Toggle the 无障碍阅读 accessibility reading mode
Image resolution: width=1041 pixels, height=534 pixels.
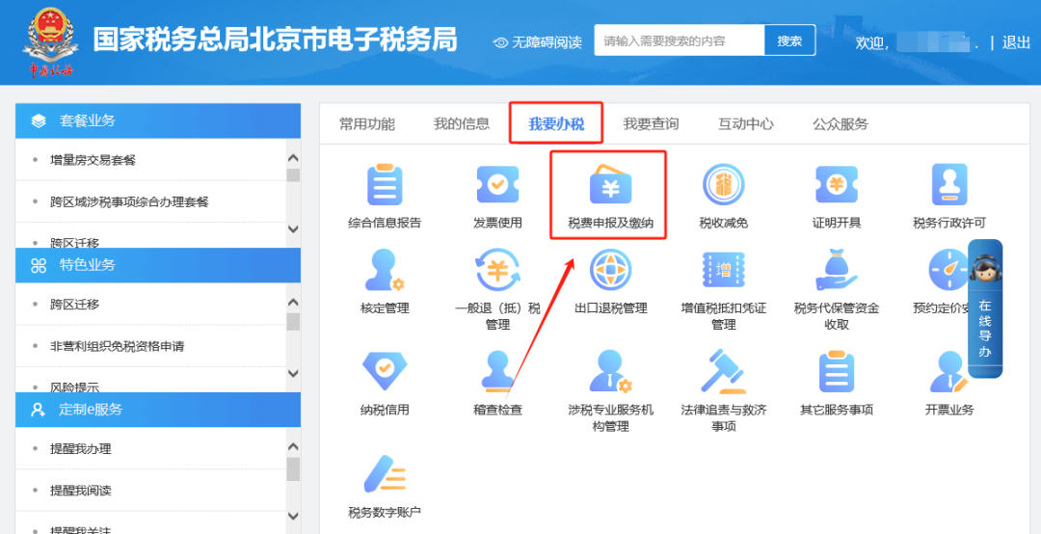(538, 41)
